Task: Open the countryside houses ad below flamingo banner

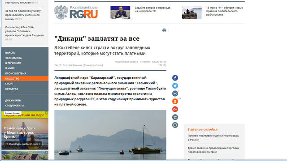Action: 25,155
